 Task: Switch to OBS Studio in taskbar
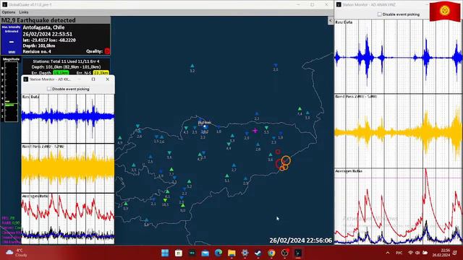(284, 253)
